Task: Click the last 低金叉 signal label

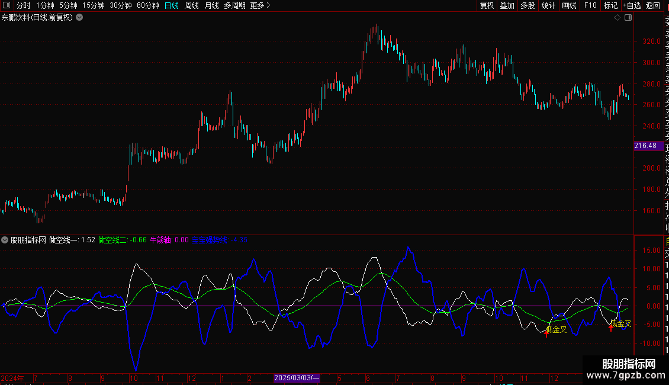Action: tap(621, 324)
